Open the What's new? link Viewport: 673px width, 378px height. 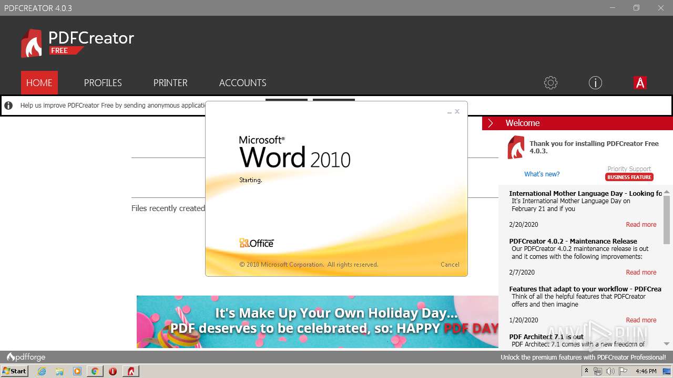coord(542,174)
